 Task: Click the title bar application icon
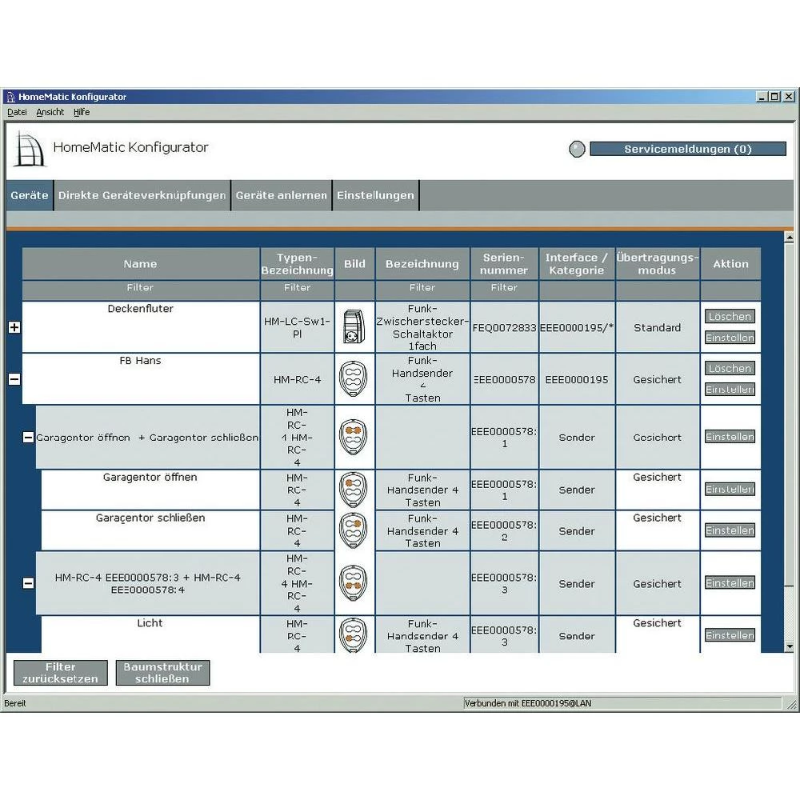point(10,97)
